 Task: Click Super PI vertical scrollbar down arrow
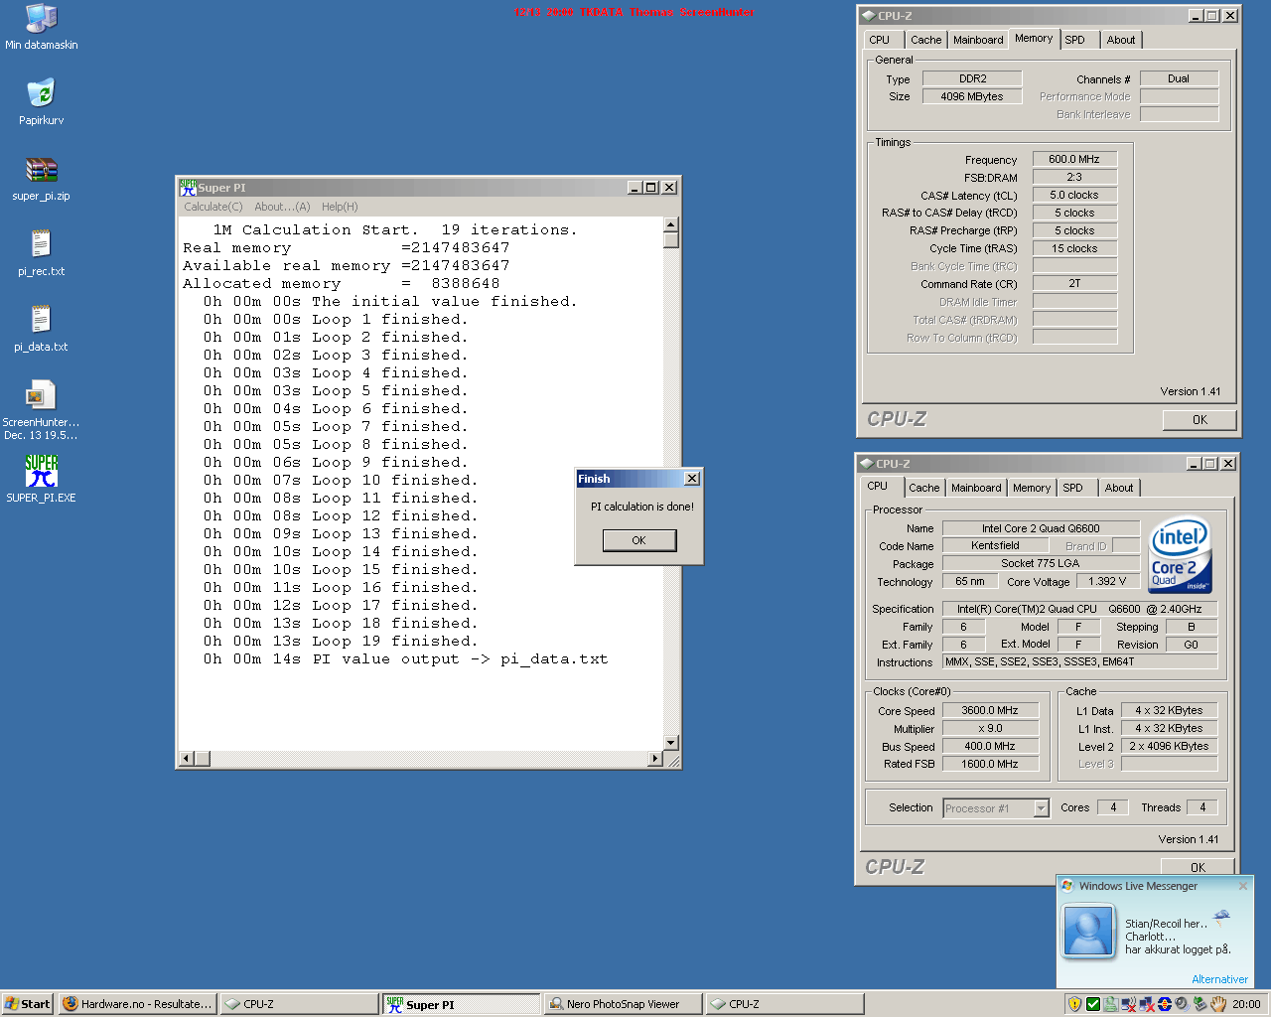pyautogui.click(x=671, y=743)
